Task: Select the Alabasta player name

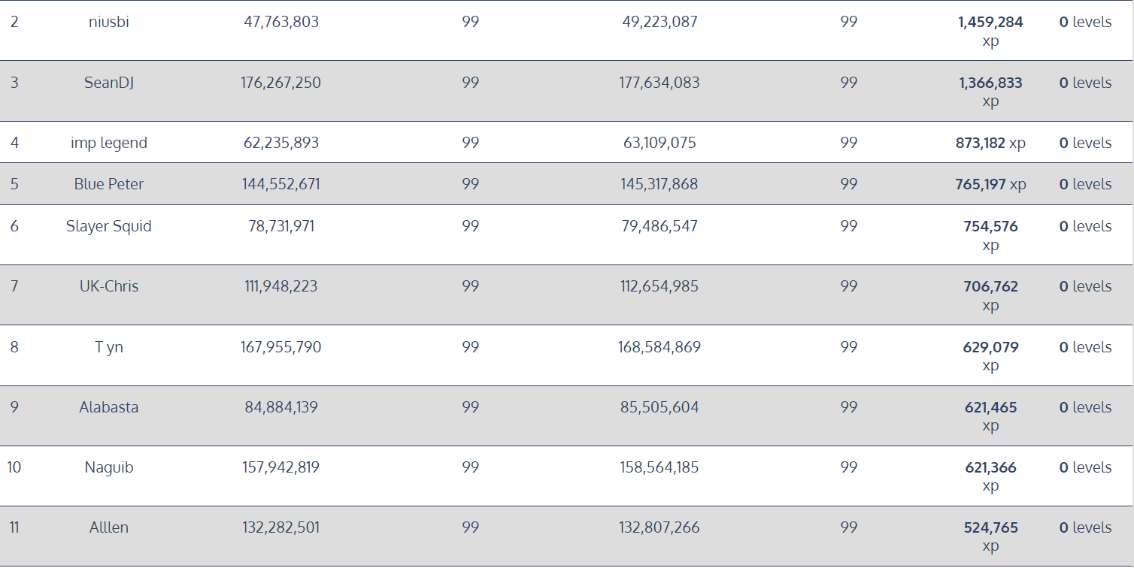Action: pyautogui.click(x=109, y=407)
